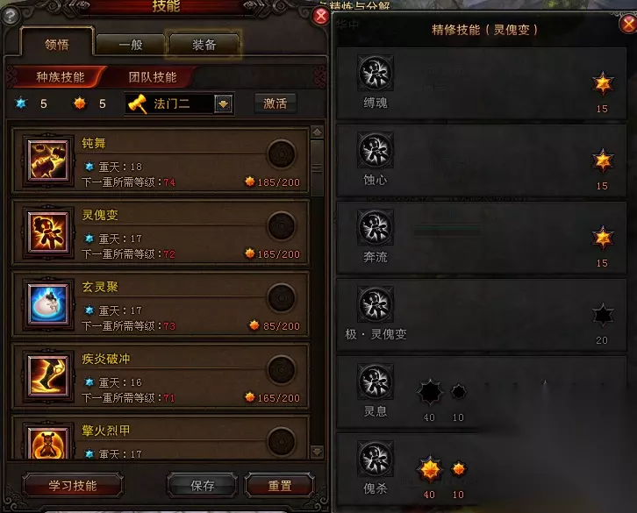The width and height of the screenshot is (637, 513).
Task: Click the 奔流 gold star
Action: click(x=603, y=238)
